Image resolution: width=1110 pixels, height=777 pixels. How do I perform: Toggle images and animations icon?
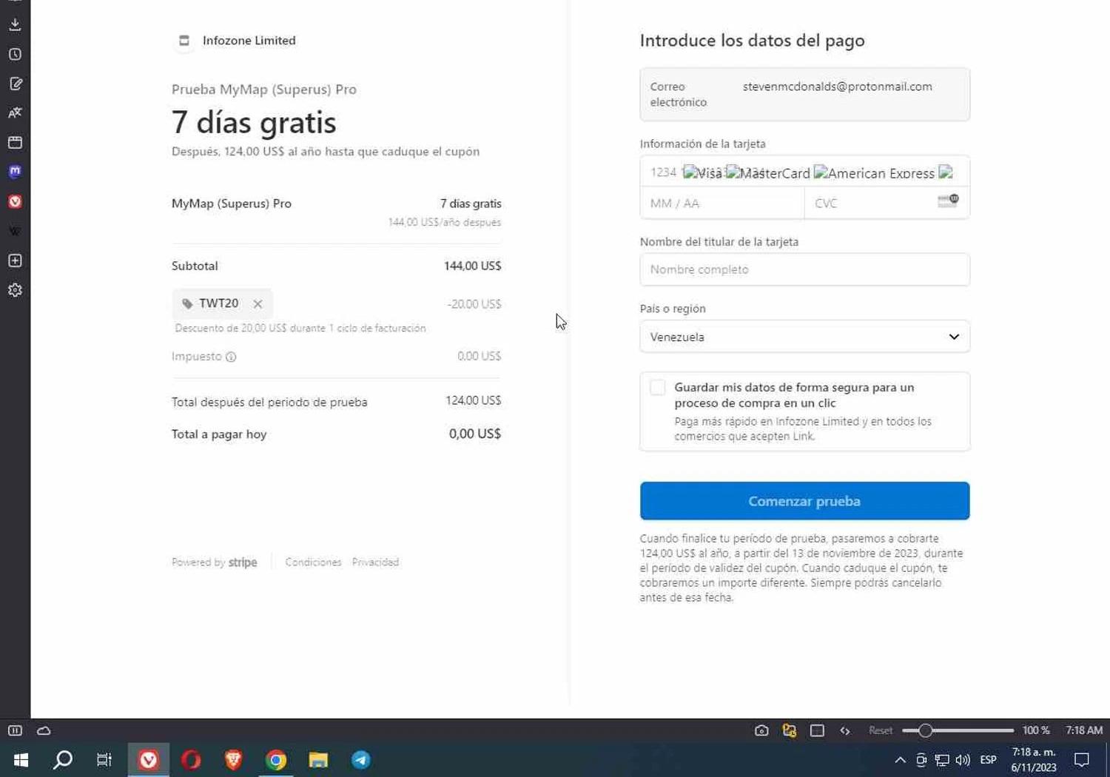click(790, 730)
